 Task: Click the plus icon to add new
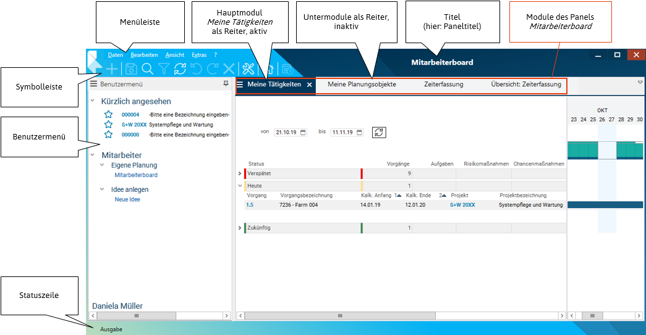coord(113,69)
